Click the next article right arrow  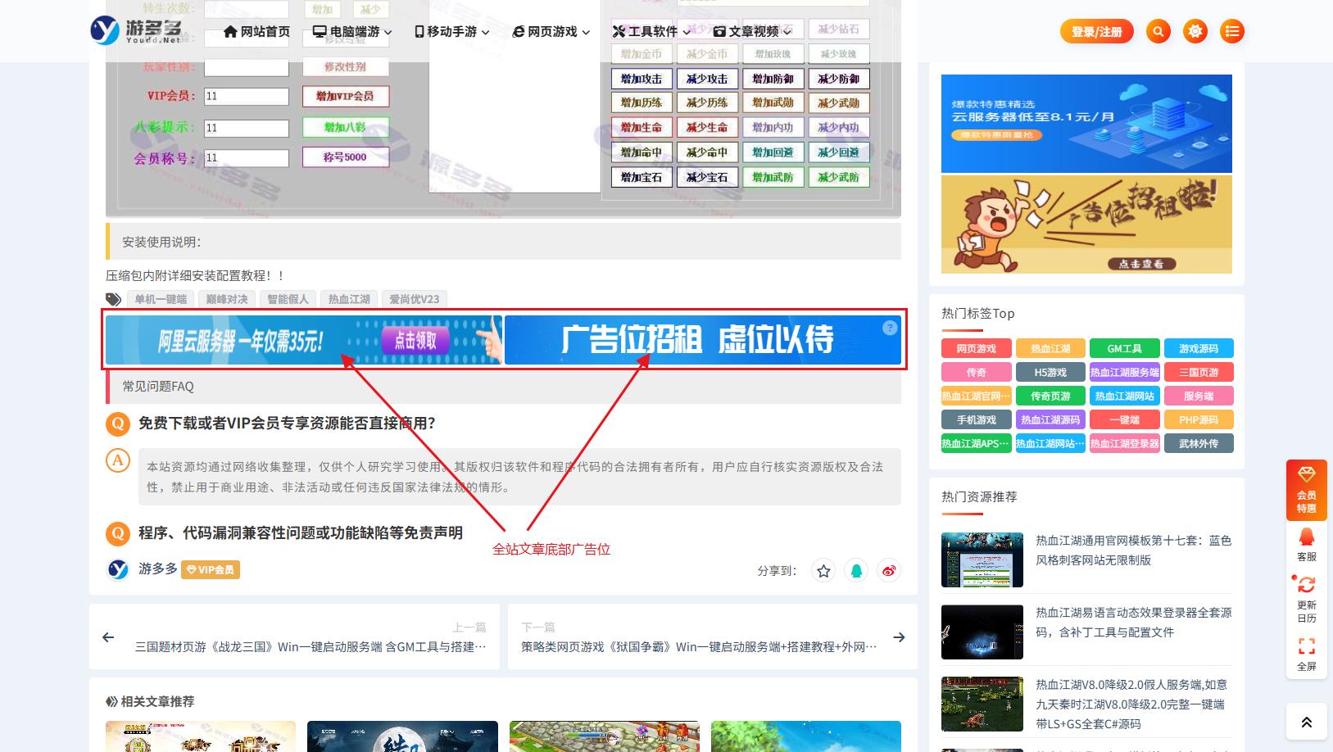click(x=899, y=637)
